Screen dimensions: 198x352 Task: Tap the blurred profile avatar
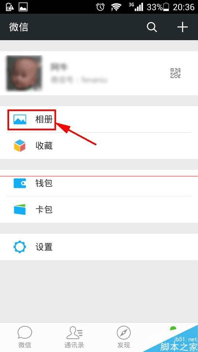tap(24, 73)
